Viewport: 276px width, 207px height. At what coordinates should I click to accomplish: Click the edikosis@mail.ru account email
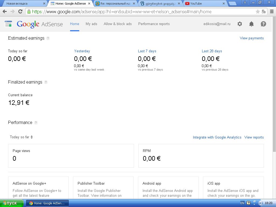(217, 24)
